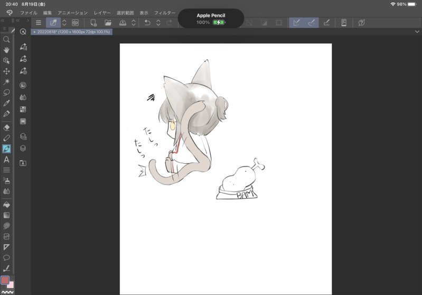This screenshot has height=295, width=422.
Task: Pick the Lasso selection tool
Action: coord(6,93)
